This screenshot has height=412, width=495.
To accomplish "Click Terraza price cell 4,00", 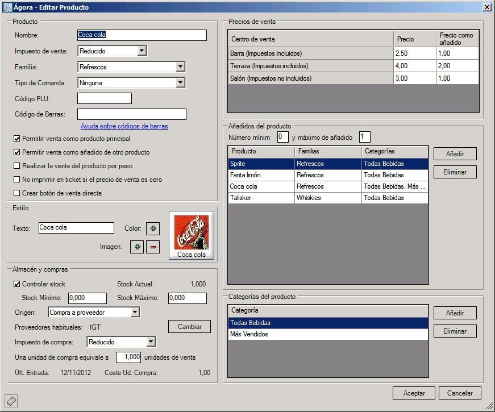I will coord(414,66).
